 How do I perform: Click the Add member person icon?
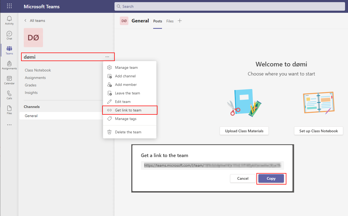click(109, 85)
